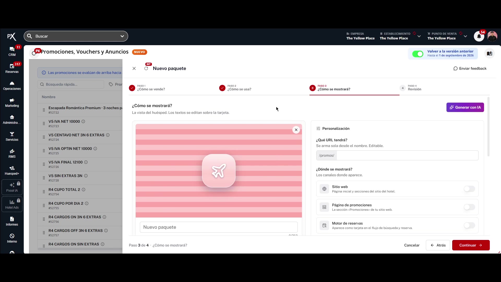The image size is (501, 282).
Task: Click the promo URL input field
Action: pyautogui.click(x=407, y=155)
